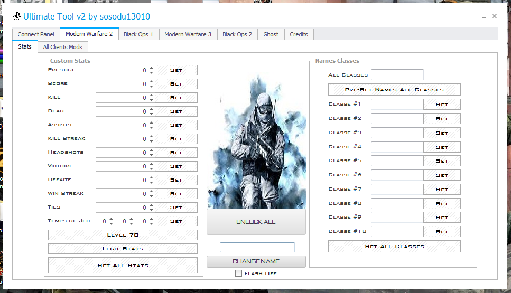Decrease the Dead value with down arrow

point(151,114)
